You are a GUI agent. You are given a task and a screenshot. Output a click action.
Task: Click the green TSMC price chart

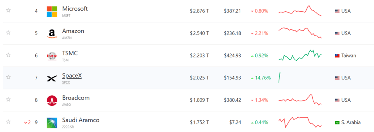(x=300, y=55)
